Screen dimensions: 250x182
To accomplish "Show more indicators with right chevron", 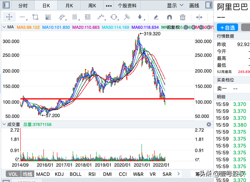I will point(178,174).
